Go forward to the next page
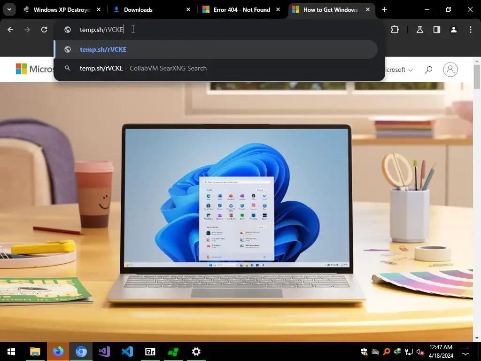The image size is (481, 361). tap(27, 30)
